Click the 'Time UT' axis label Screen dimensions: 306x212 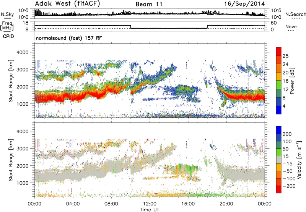tap(150, 209)
